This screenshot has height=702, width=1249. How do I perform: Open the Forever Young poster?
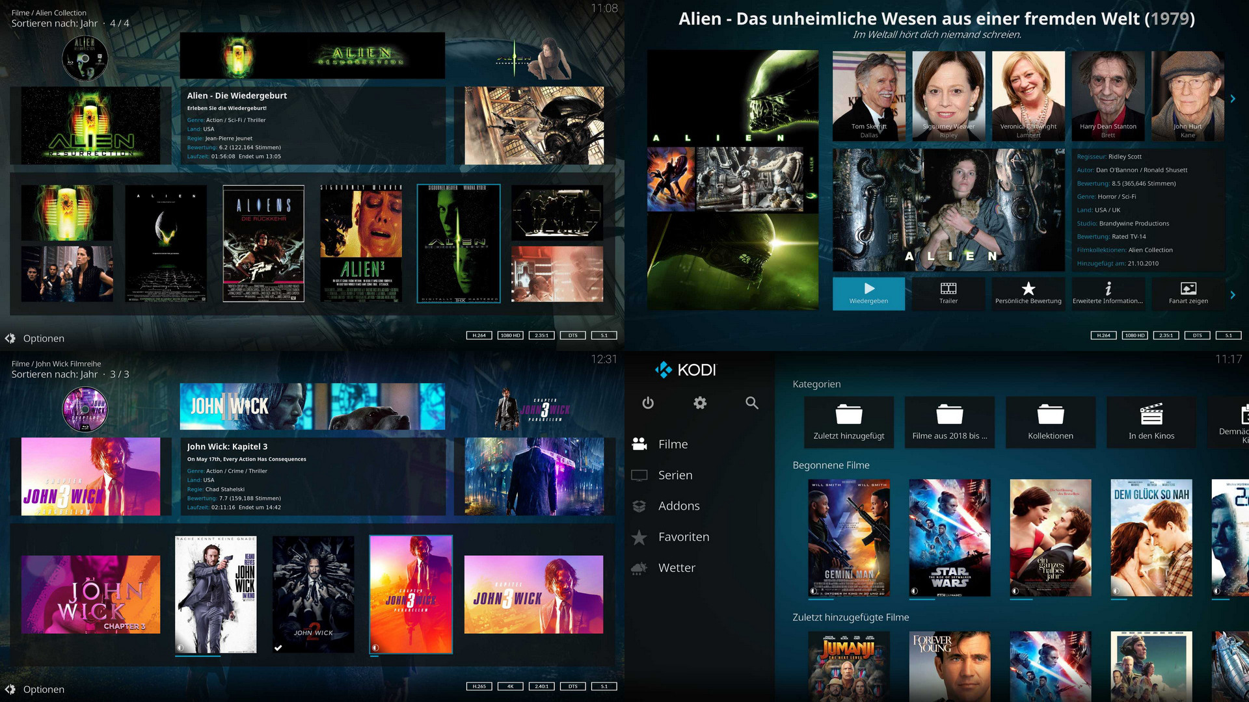(950, 666)
